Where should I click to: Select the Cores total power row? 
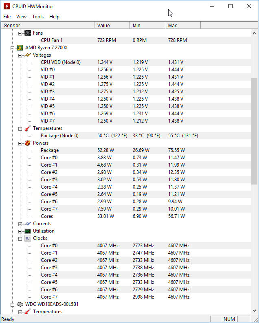[x=145, y=216]
